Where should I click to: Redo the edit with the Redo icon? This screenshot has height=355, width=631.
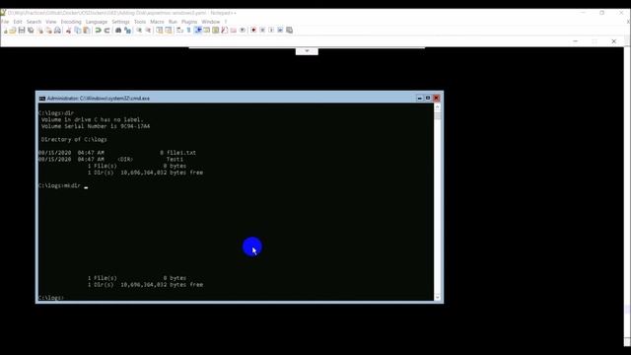(107, 31)
